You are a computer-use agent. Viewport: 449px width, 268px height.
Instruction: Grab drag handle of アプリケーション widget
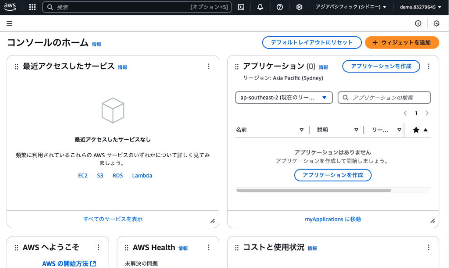pyautogui.click(x=236, y=67)
